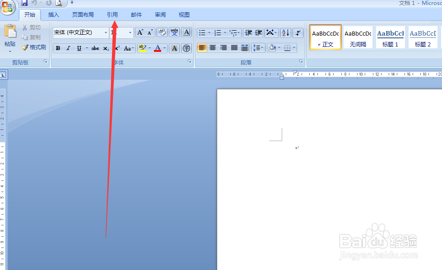Image resolution: width=442 pixels, height=270 pixels.
Task: Toggle subscript formatting
Action: click(x=106, y=48)
